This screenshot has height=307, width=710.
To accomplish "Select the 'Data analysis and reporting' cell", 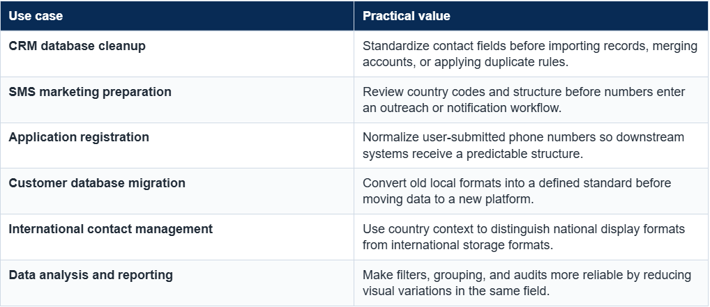I will click(x=177, y=283).
